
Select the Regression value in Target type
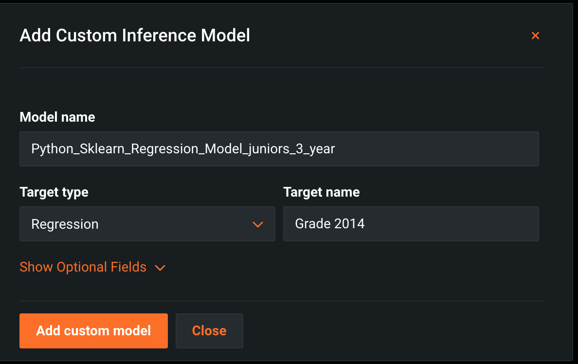click(x=65, y=224)
